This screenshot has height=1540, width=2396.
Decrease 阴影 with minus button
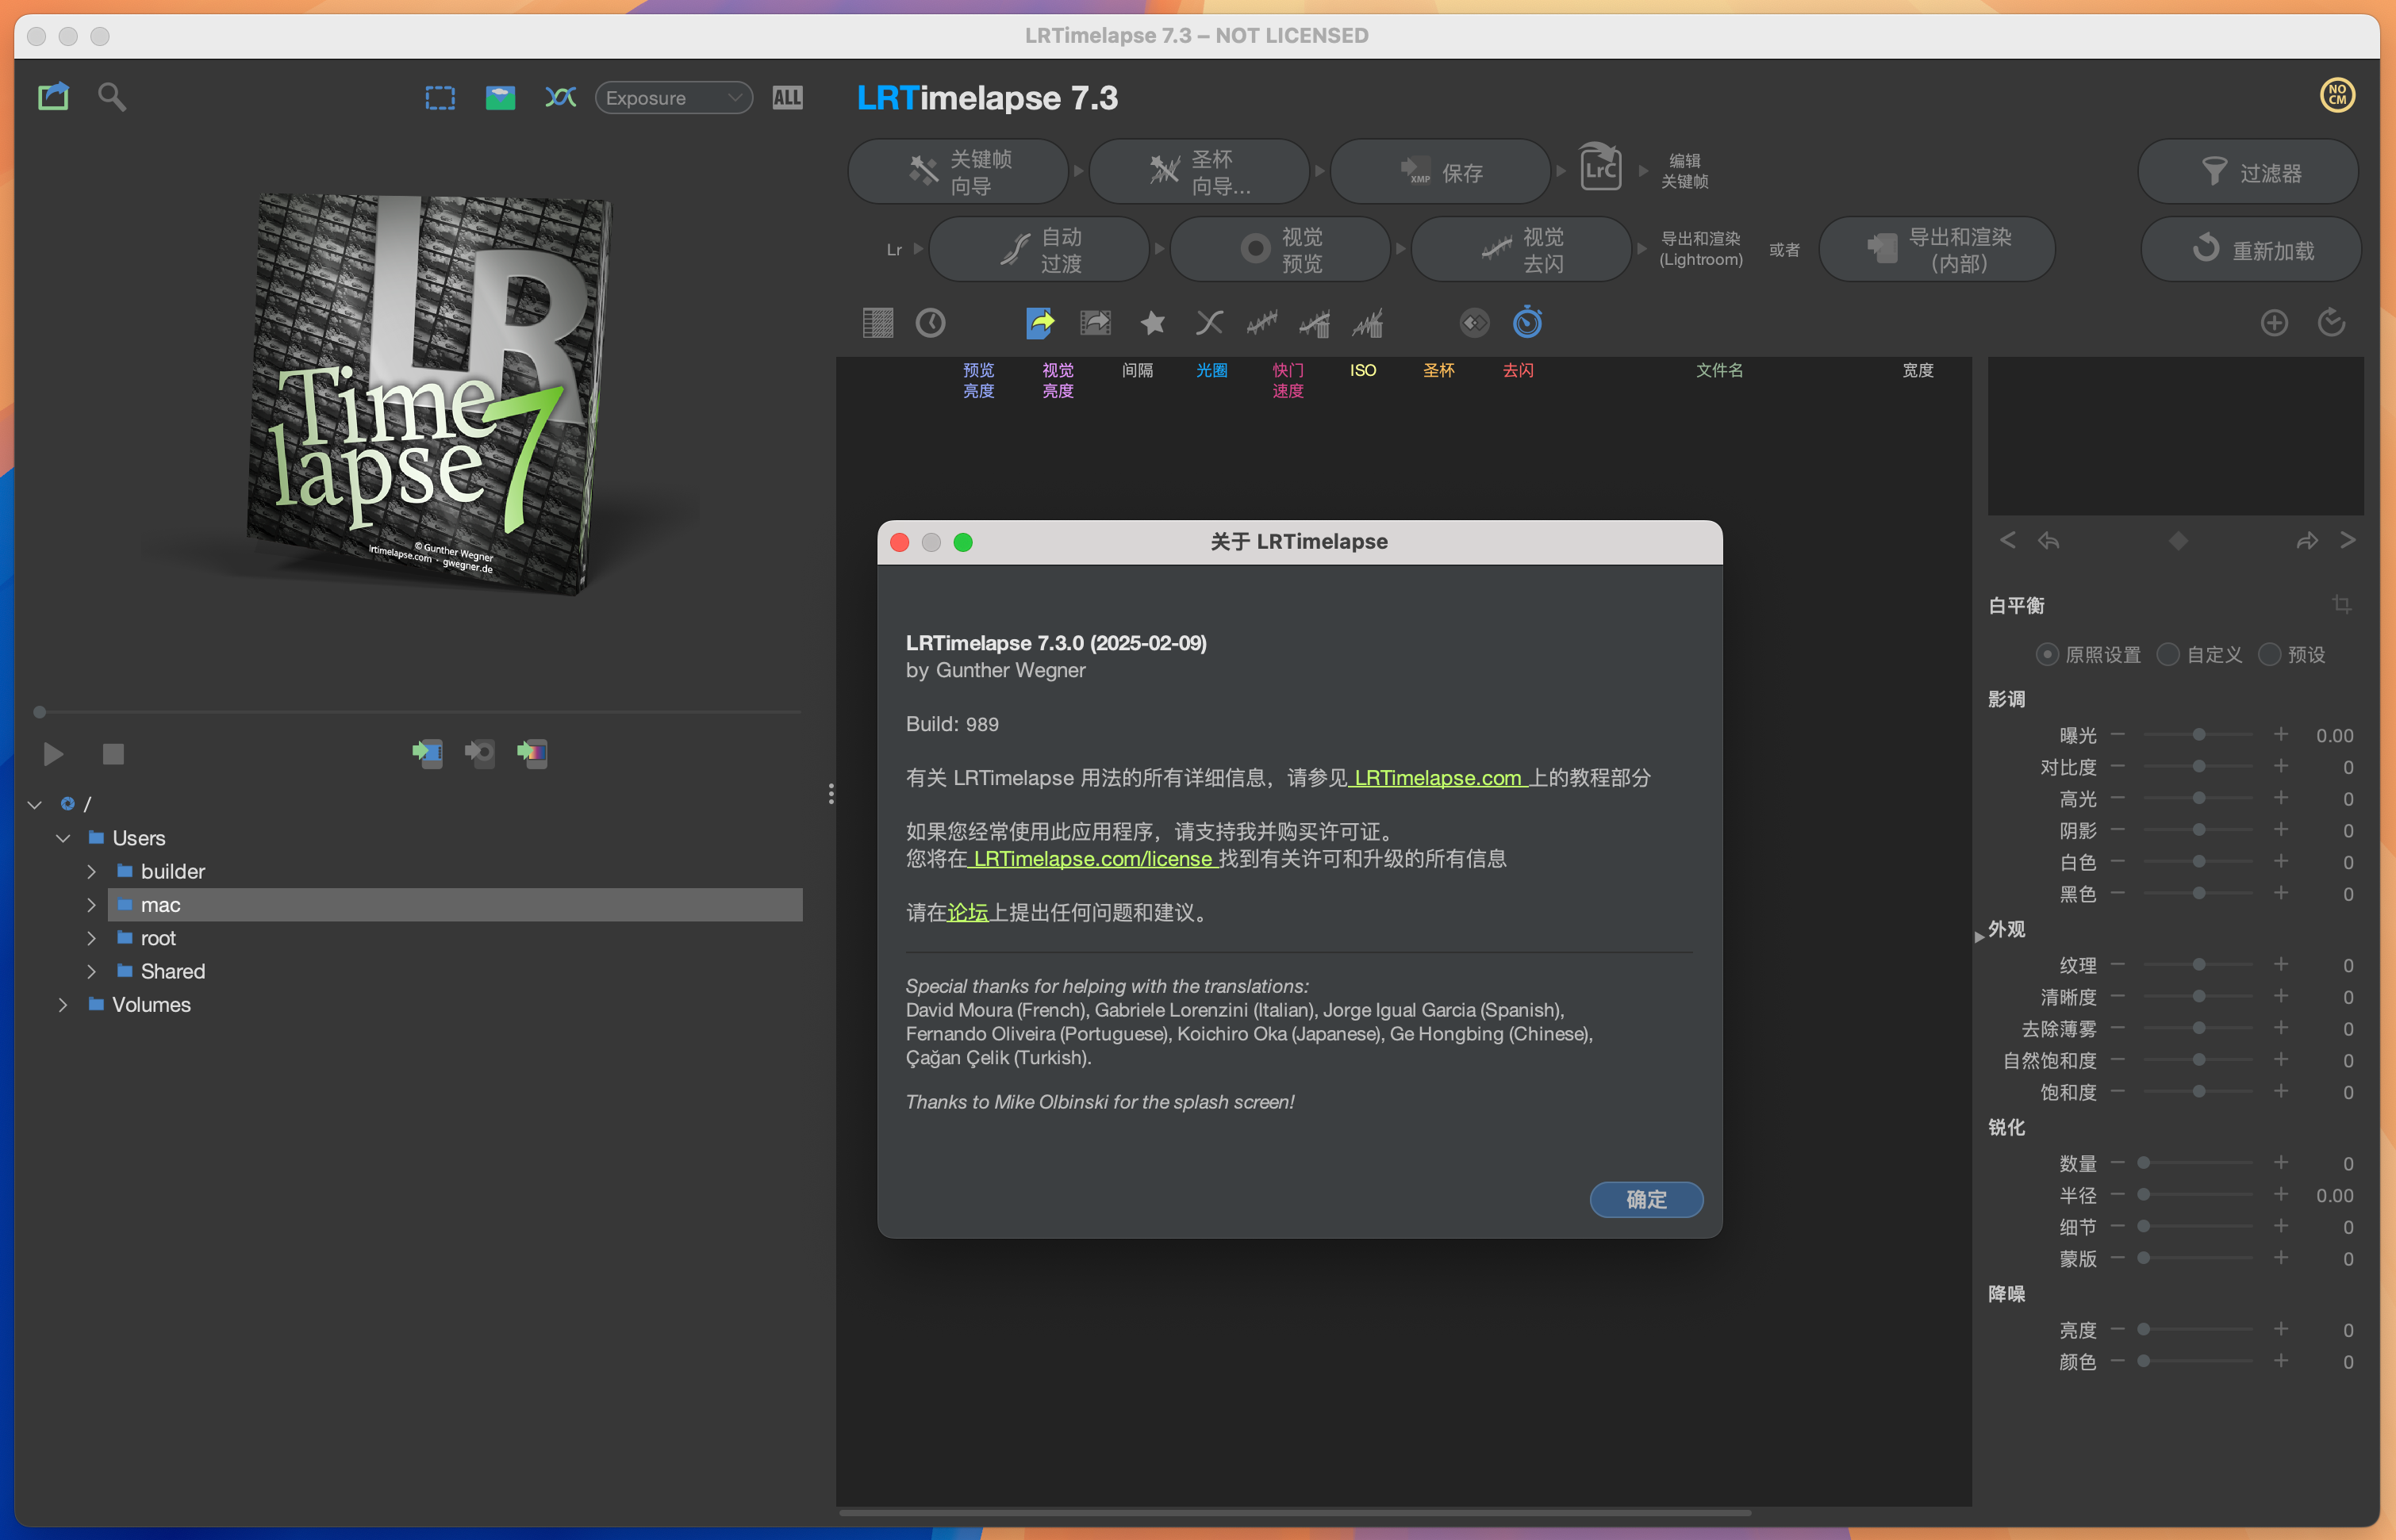2118,830
